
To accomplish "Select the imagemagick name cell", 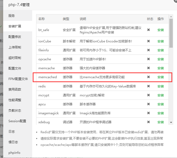I will 49,113.
